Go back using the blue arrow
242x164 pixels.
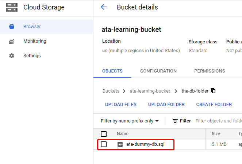coord(104,7)
